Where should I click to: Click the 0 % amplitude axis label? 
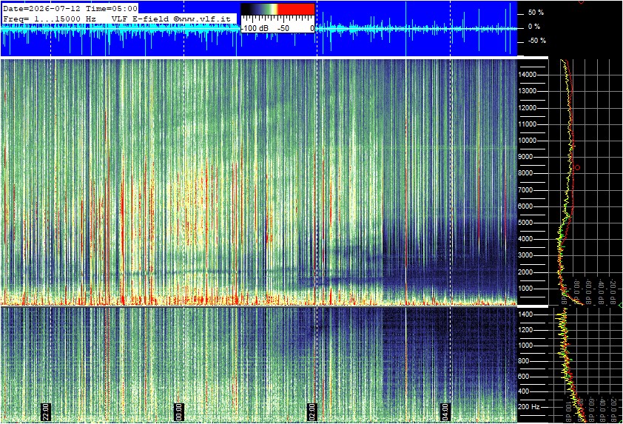click(x=533, y=27)
